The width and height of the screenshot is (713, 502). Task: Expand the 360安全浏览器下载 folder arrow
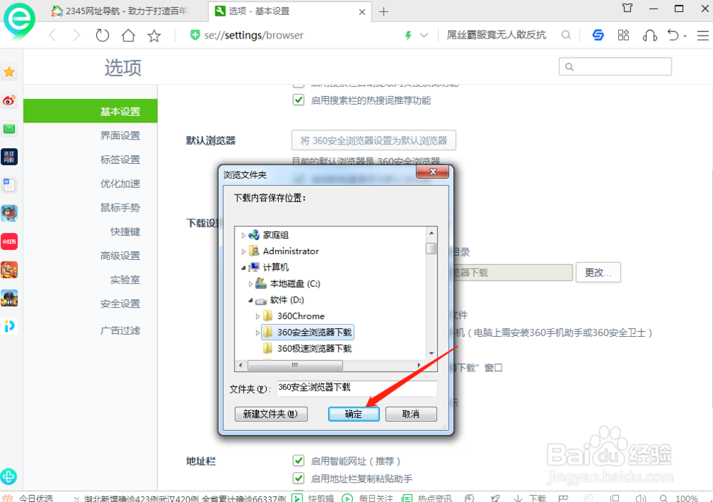click(x=258, y=333)
